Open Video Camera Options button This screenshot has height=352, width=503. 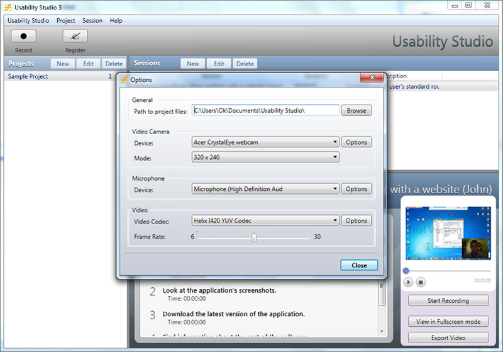[x=357, y=142]
